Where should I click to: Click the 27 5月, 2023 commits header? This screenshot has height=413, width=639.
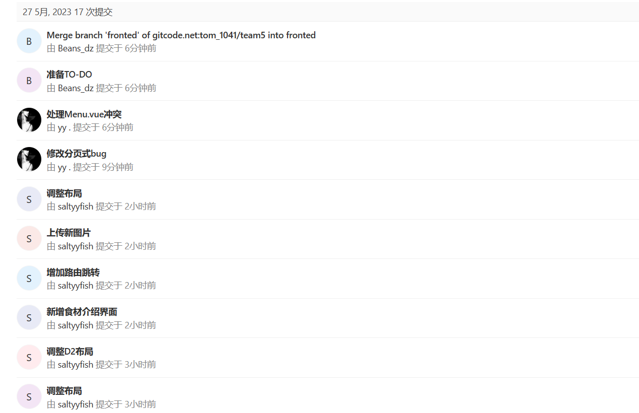click(x=67, y=12)
